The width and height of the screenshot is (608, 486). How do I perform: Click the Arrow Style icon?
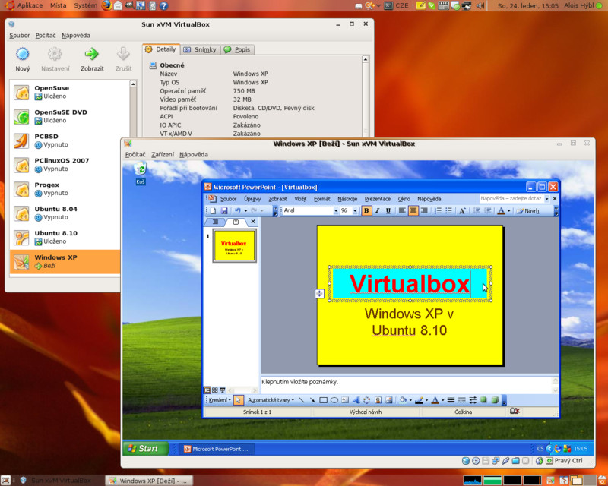473,400
